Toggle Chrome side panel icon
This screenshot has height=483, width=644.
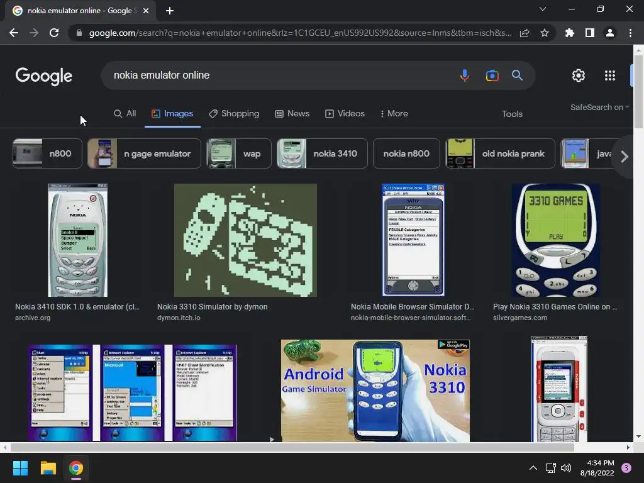click(x=590, y=33)
